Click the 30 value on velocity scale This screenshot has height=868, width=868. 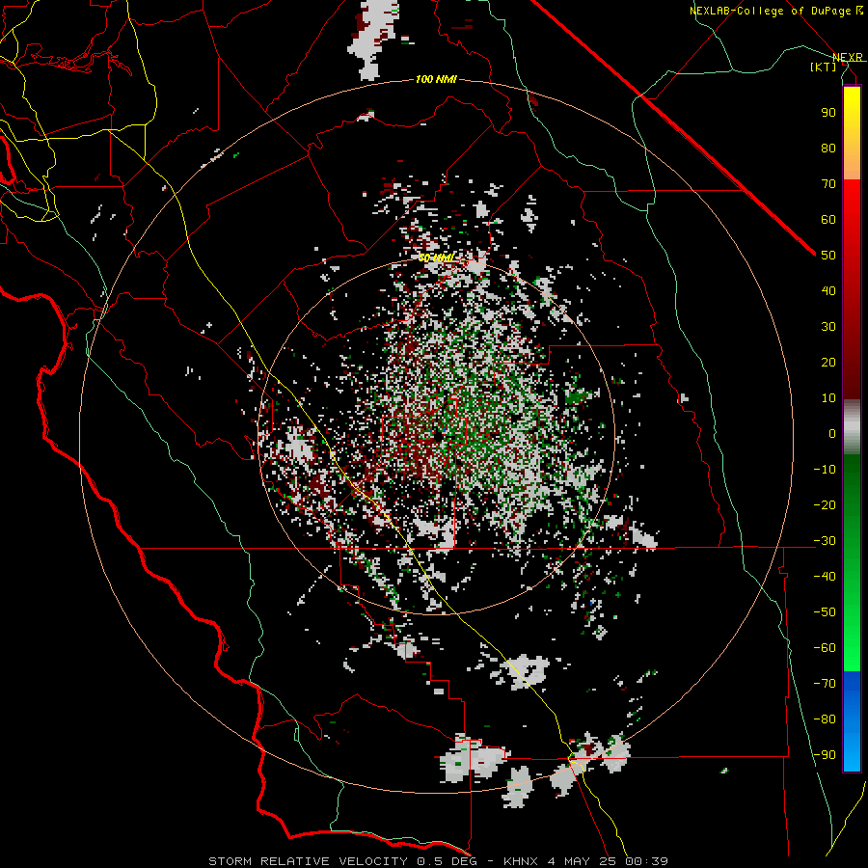point(828,327)
